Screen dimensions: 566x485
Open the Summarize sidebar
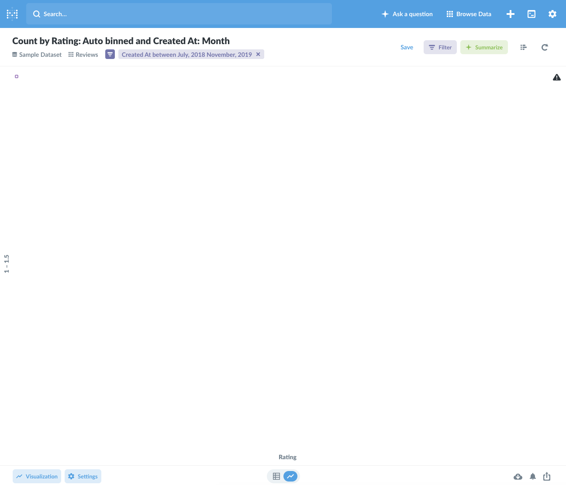click(484, 47)
